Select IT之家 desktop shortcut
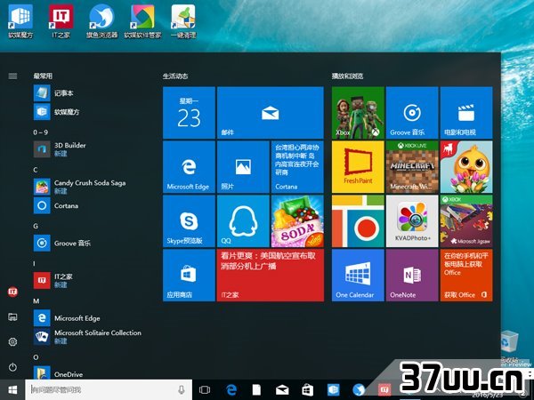Viewport: 534px width, 400px height. pos(61,21)
